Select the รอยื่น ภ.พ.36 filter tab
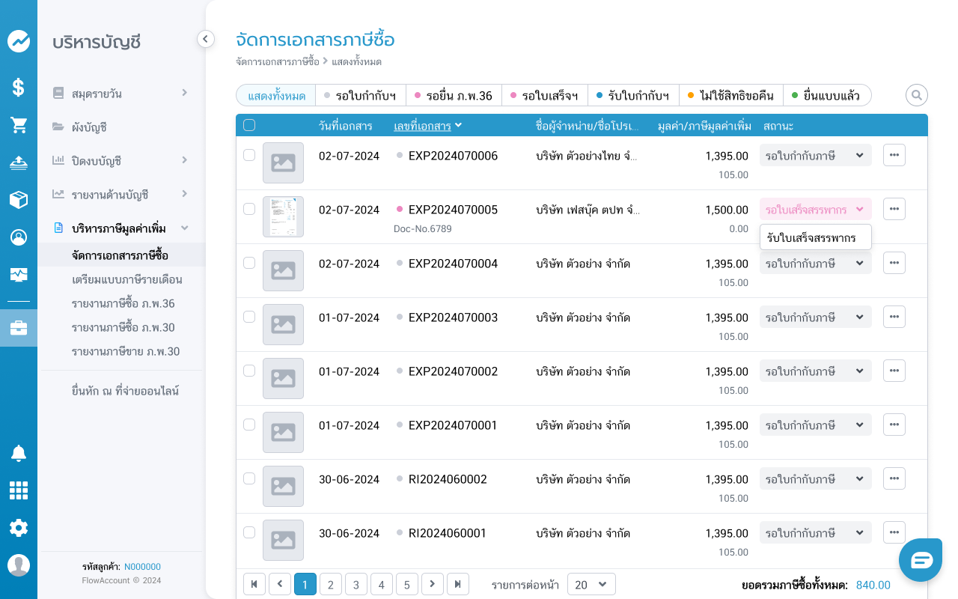 [454, 96]
